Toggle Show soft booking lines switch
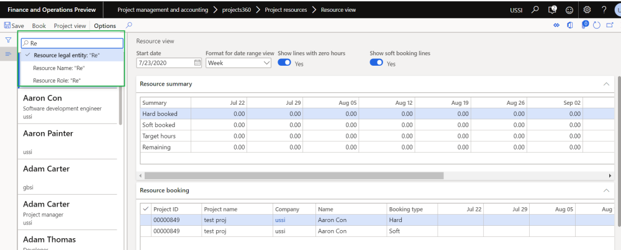This screenshot has height=250, width=621. pos(376,63)
